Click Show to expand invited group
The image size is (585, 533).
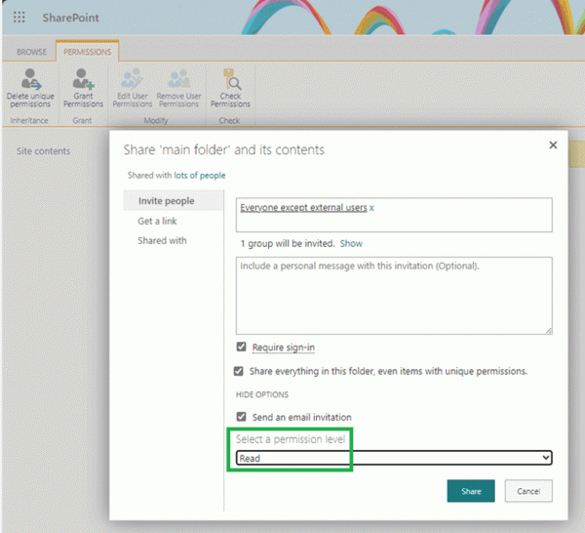(351, 243)
